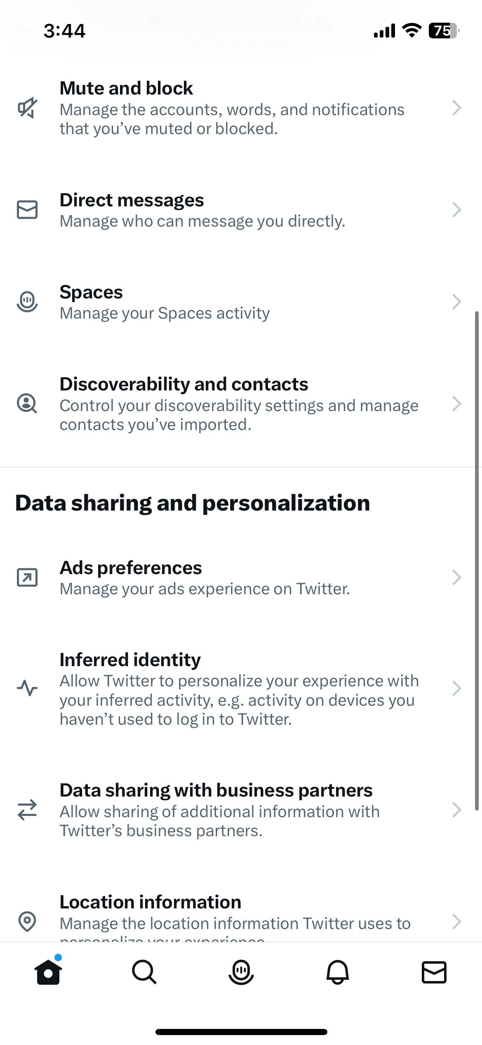
Task: Go to Home tab in bottom bar
Action: pyautogui.click(x=48, y=972)
